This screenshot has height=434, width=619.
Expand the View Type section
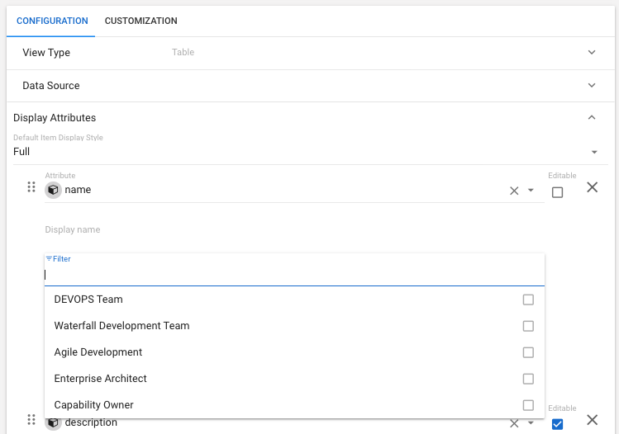coord(592,53)
